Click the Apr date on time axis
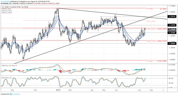The image size is (178, 96). point(92,90)
